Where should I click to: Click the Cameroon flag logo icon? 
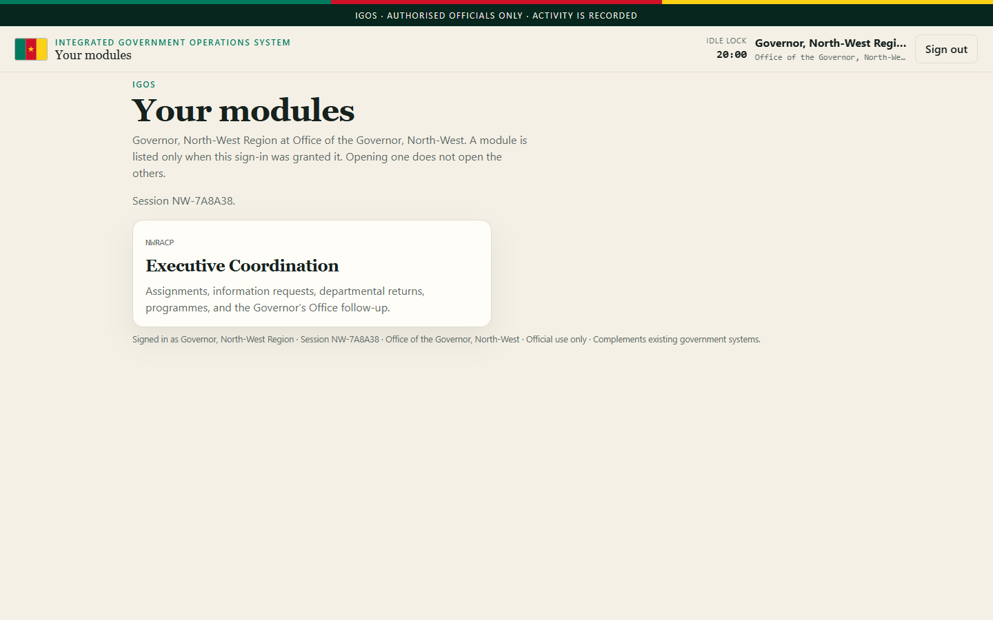31,49
